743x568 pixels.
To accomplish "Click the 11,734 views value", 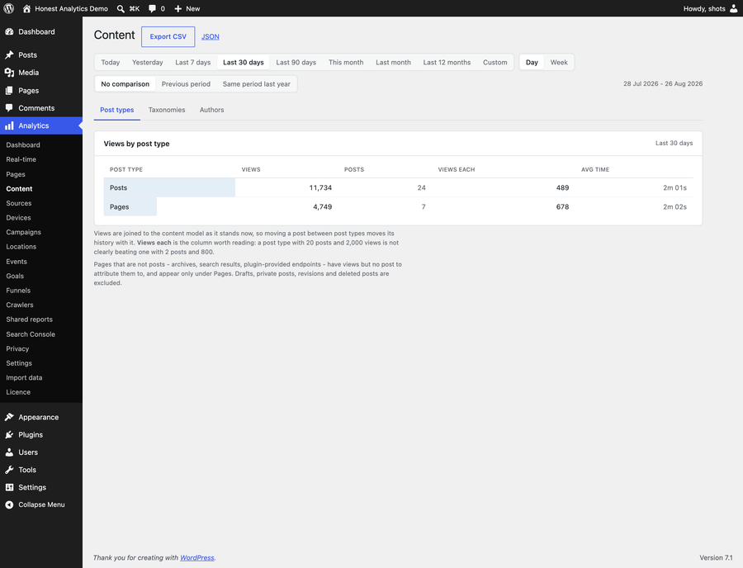I will (x=321, y=187).
